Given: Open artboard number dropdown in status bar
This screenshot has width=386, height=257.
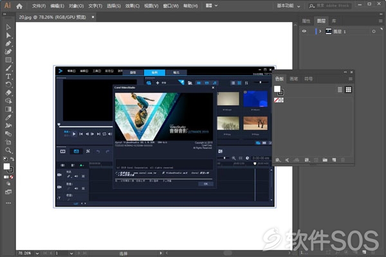Looking at the screenshot, I should [71, 253].
